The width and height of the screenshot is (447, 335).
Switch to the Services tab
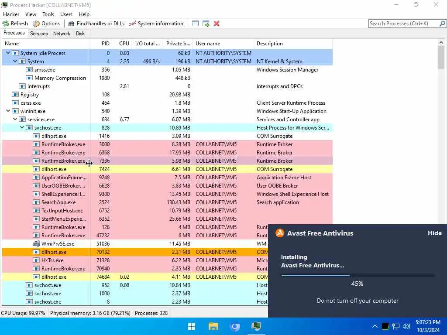39,34
